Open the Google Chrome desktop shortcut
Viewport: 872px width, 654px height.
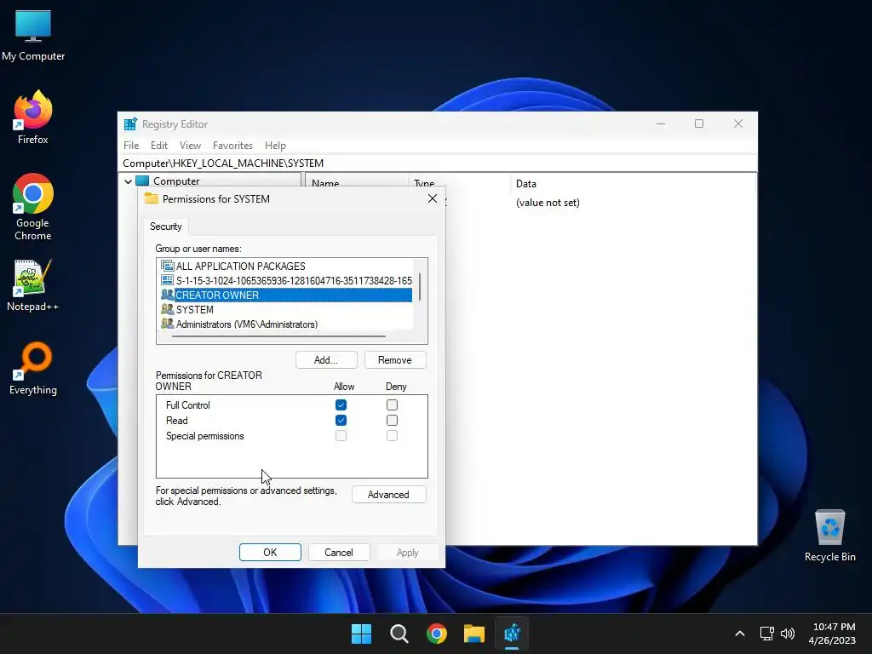point(33,207)
